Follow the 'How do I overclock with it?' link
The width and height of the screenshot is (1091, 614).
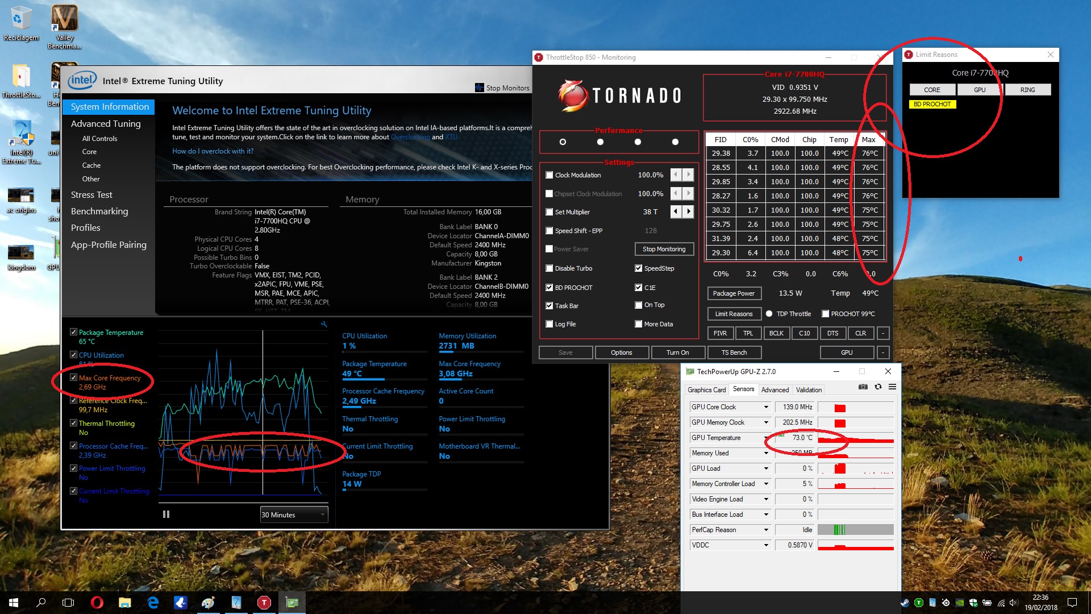tap(213, 151)
